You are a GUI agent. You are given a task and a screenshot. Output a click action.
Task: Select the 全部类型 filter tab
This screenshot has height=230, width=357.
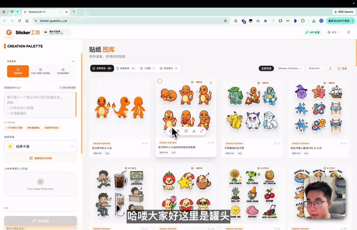[x=102, y=68]
